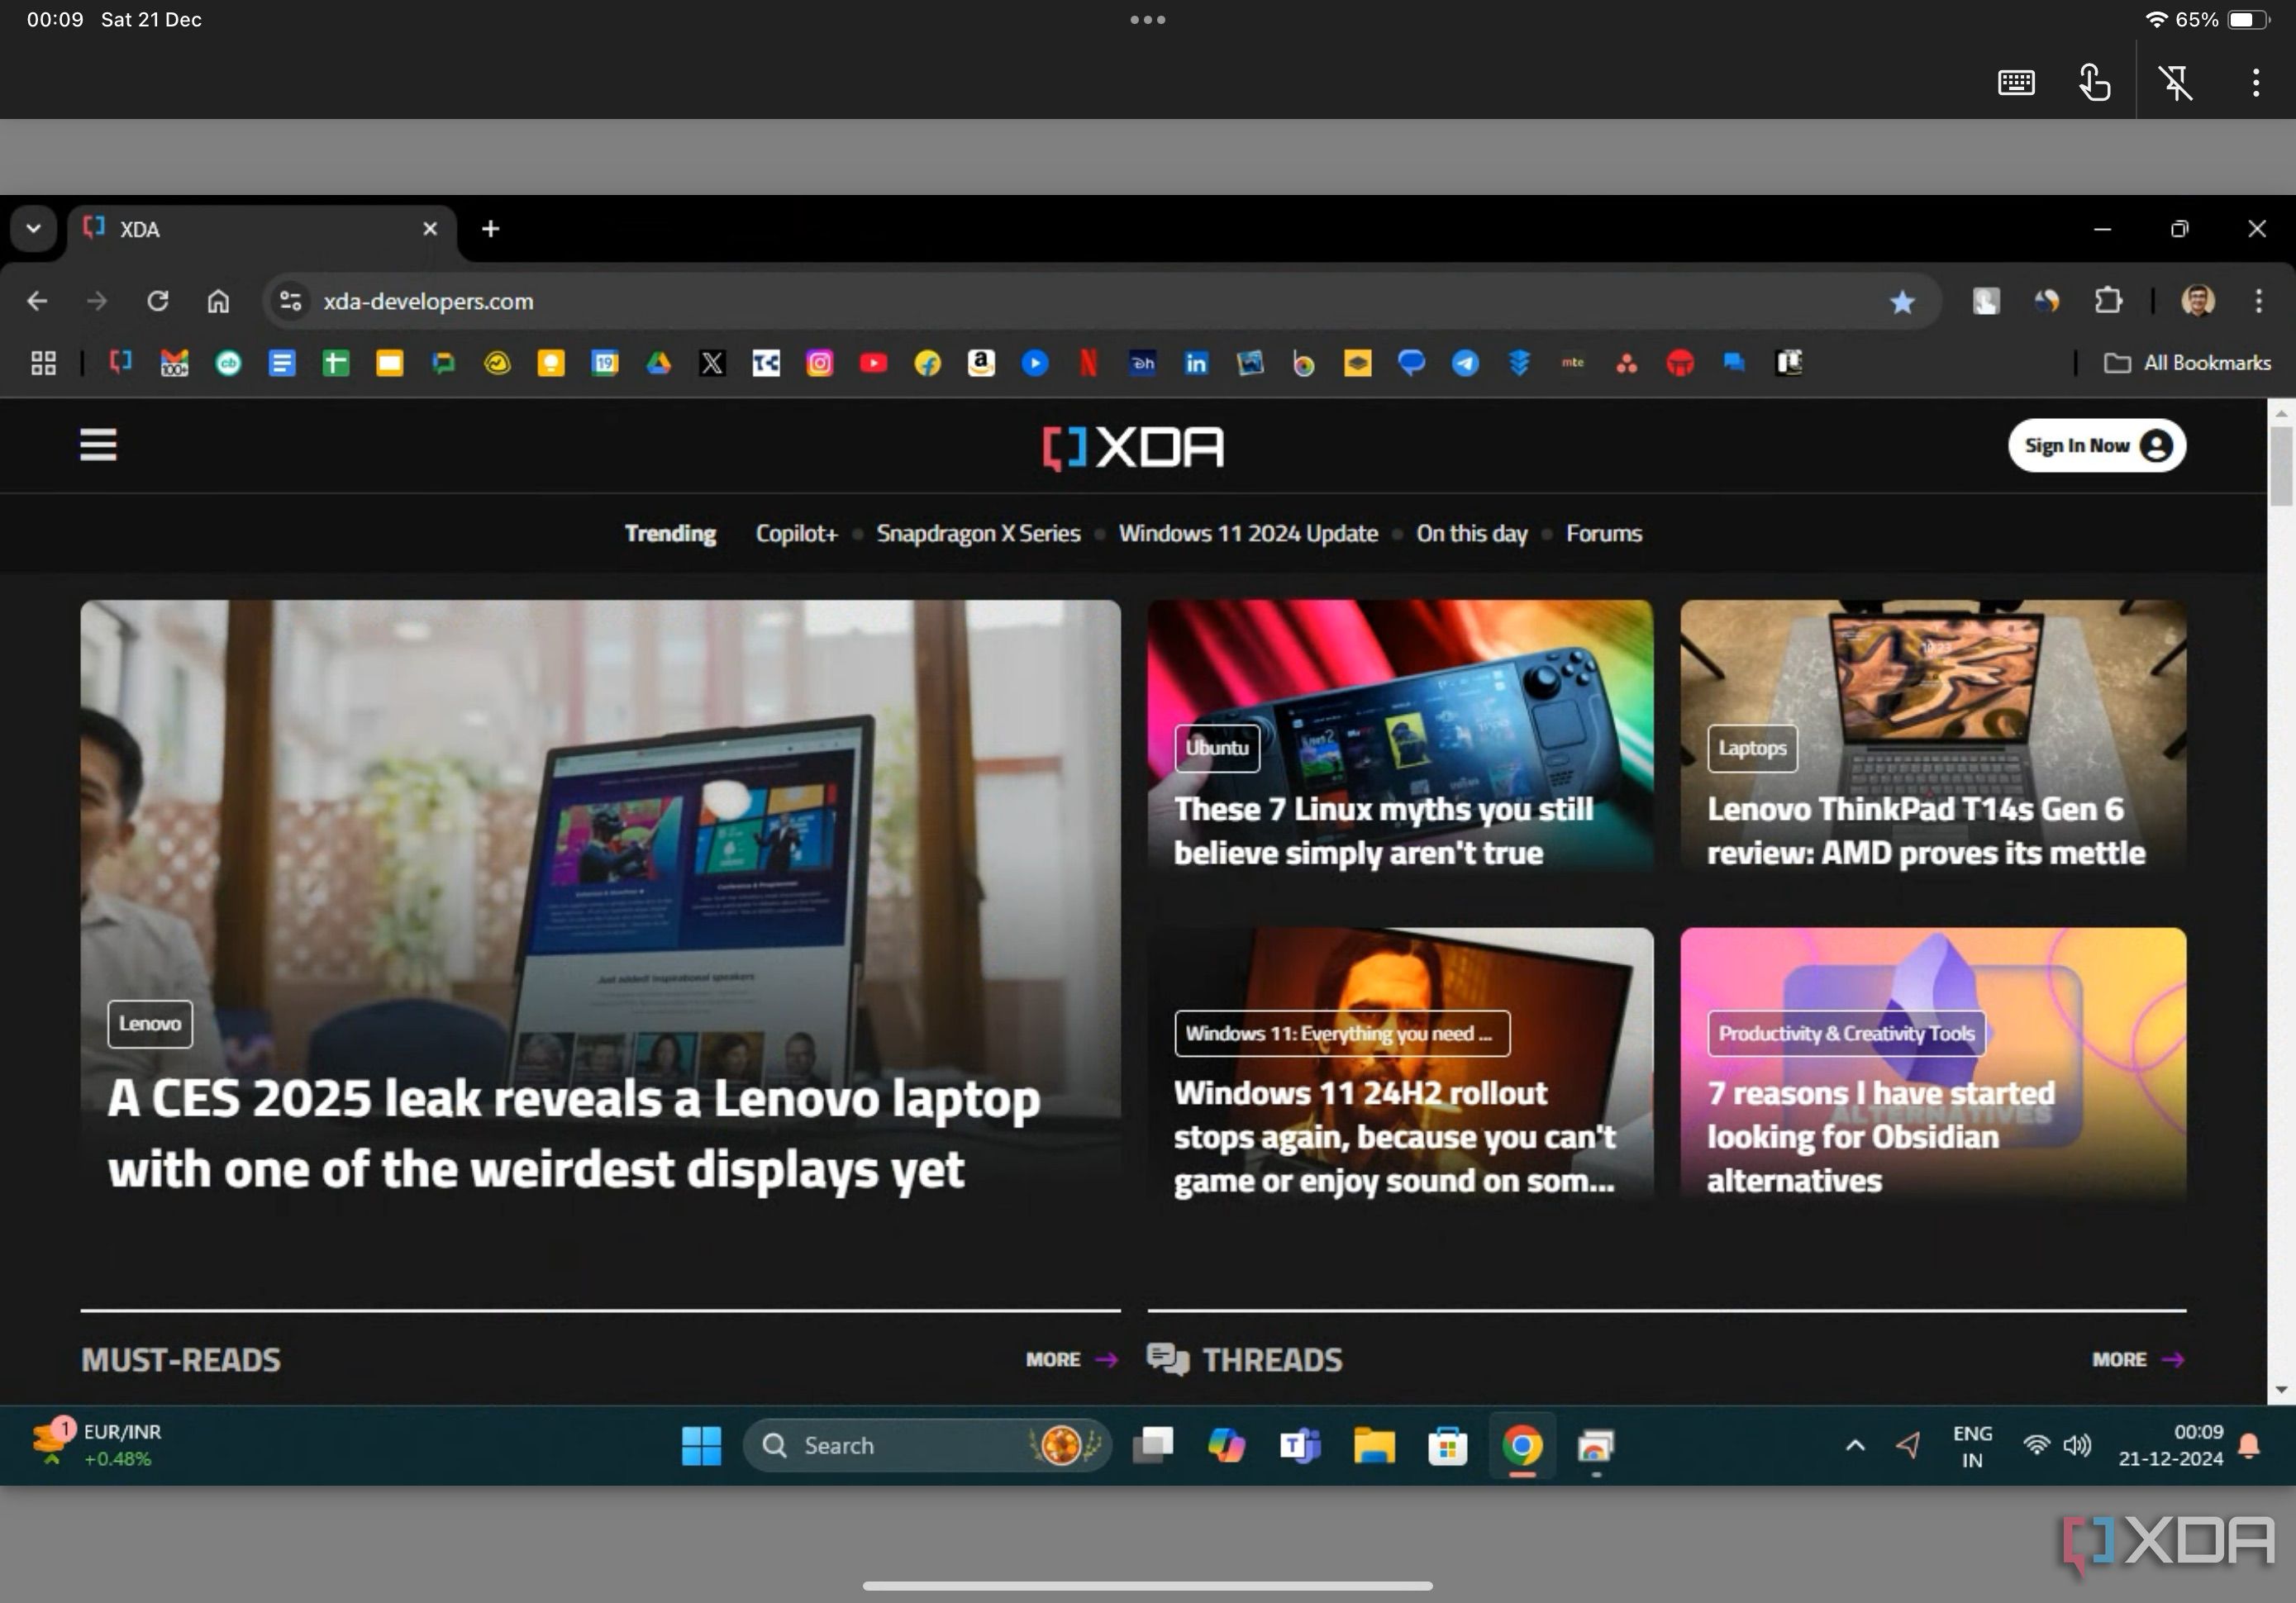The width and height of the screenshot is (2296, 1603).
Task: Open the bookmark star icon
Action: pyautogui.click(x=1903, y=300)
